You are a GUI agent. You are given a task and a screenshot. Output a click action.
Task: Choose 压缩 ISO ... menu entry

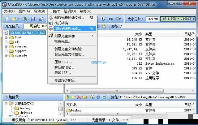pos(72,62)
